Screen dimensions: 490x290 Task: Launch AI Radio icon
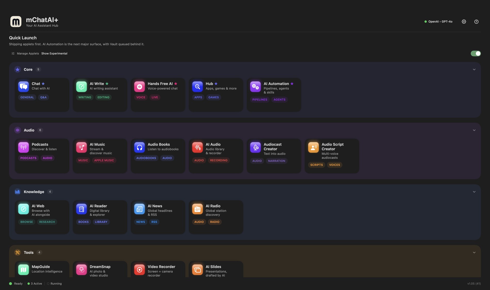pos(198,209)
